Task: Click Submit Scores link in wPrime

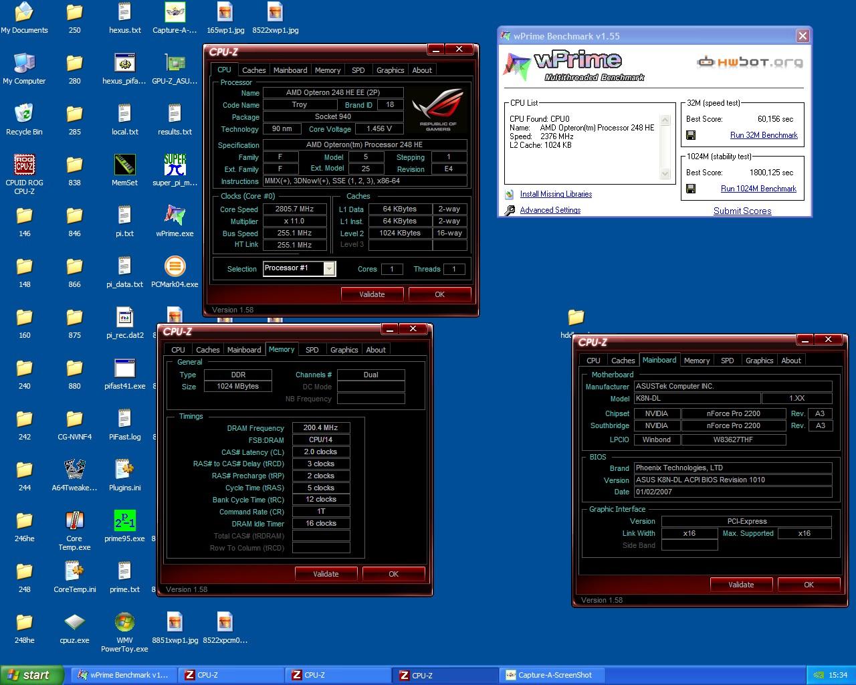Action: (742, 211)
